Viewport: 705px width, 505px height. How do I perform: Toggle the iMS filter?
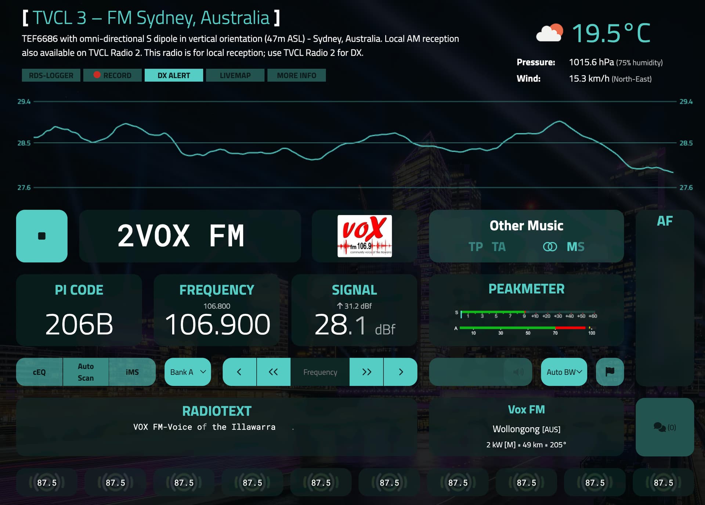[x=132, y=372]
